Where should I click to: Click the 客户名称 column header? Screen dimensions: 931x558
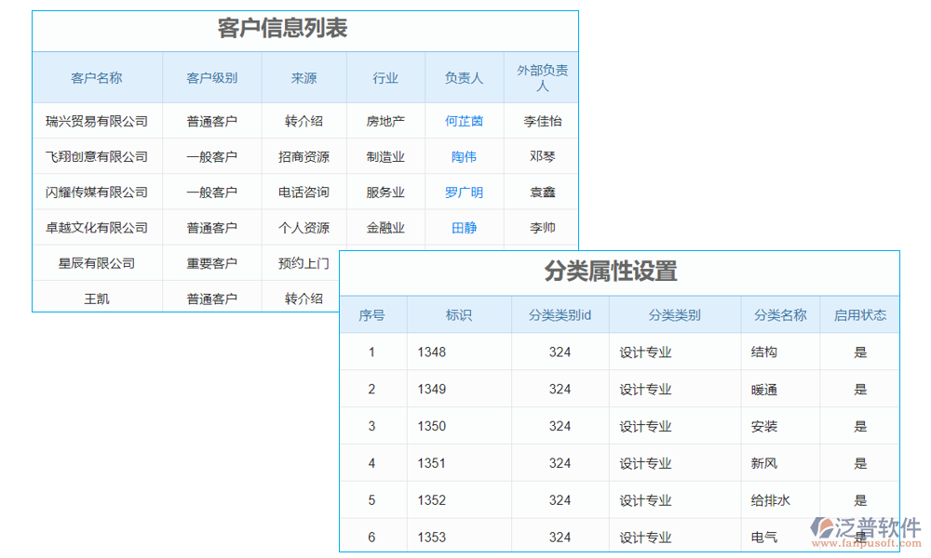pyautogui.click(x=98, y=77)
